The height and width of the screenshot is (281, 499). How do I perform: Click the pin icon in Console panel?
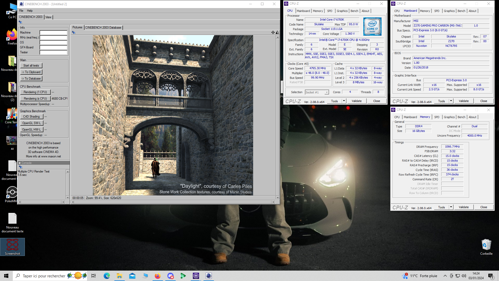coord(21,167)
